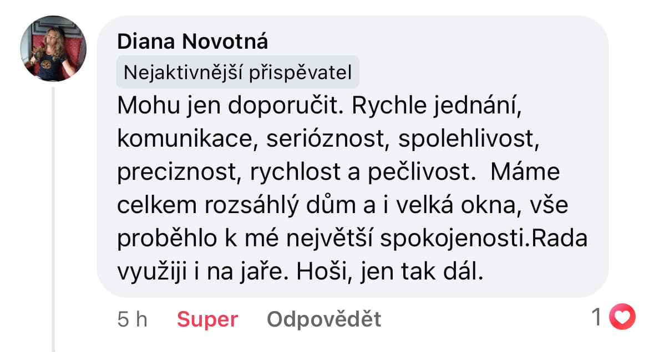Viewport: 649px width, 352px height.
Task: View badge details by clicking contributor label
Action: (239, 71)
